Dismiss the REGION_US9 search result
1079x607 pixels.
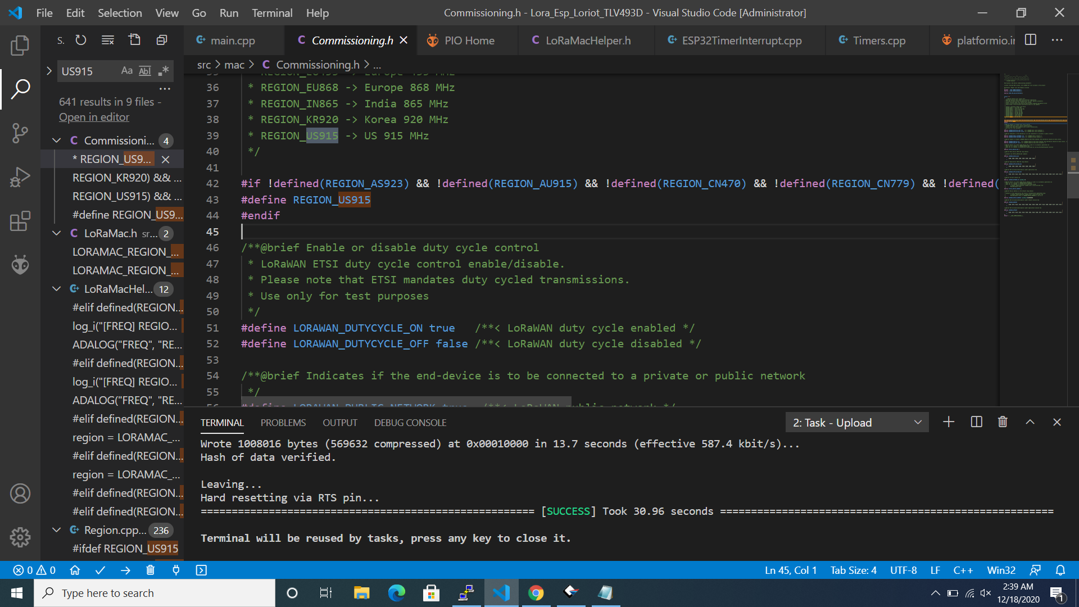tap(165, 159)
